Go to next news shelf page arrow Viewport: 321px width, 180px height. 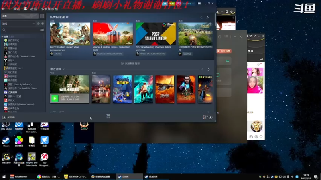pyautogui.click(x=207, y=17)
